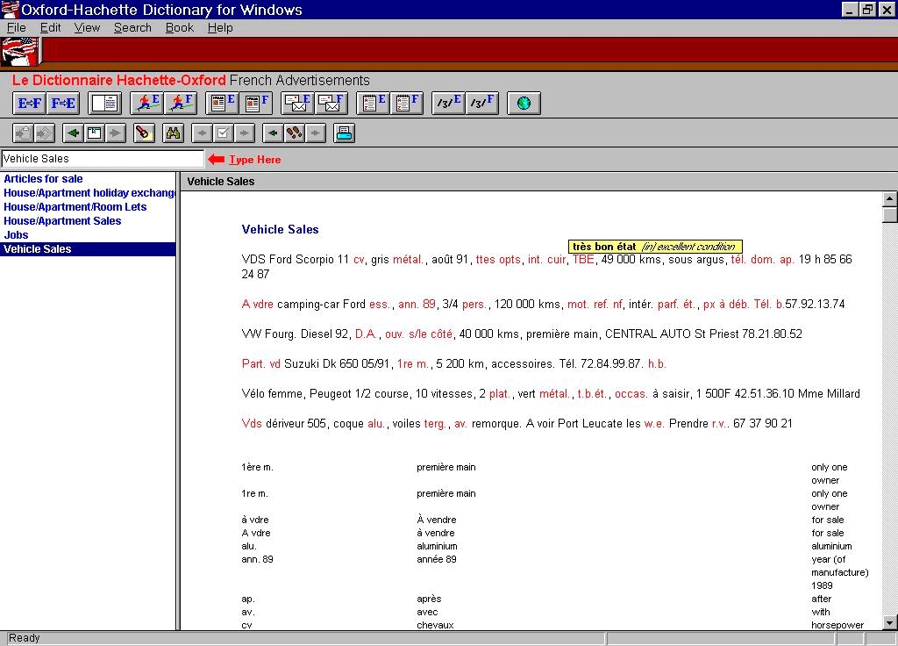Click the red 't.b.ét.' abbreviation
898x646 pixels.
pos(592,394)
